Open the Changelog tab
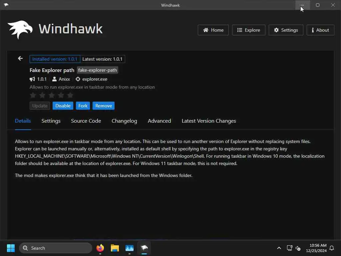Viewport: 341px width, 256px height. [x=125, y=121]
